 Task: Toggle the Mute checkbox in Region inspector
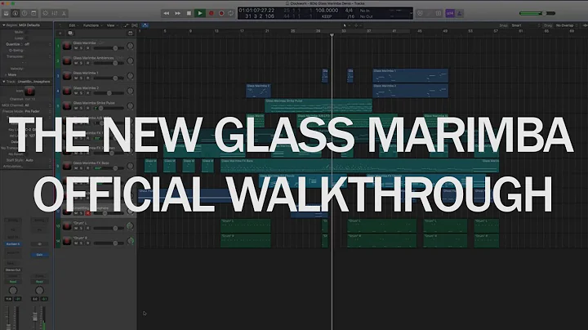27,32
